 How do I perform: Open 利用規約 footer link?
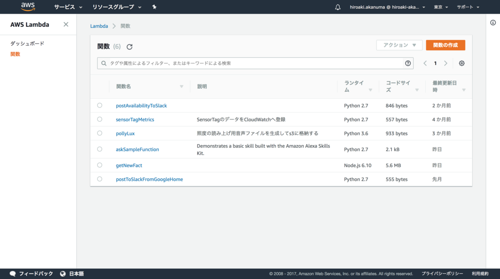[x=480, y=274]
